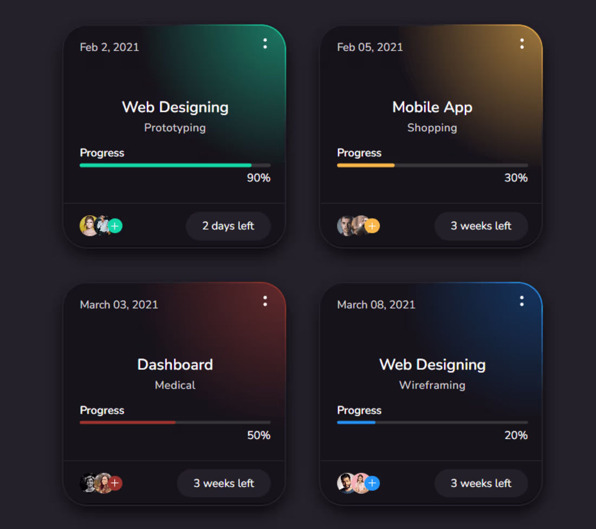
Task: Click the blue progress bar on the Wireframing card
Action: pos(356,422)
